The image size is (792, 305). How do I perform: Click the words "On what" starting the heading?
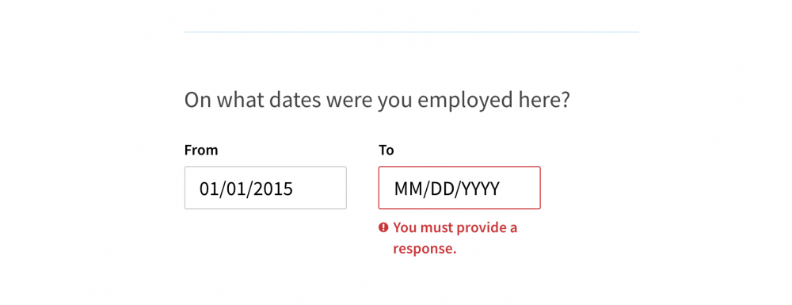[224, 101]
